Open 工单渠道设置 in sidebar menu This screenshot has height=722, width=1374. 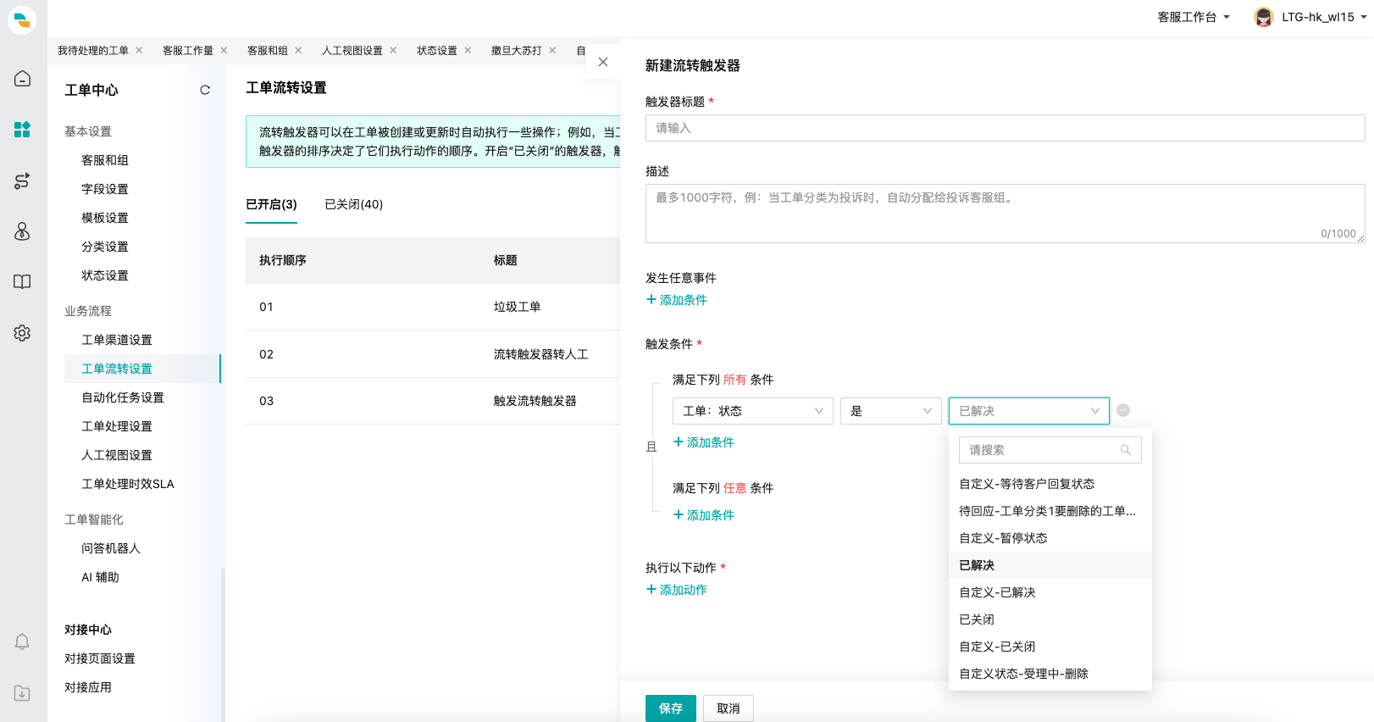(x=117, y=340)
